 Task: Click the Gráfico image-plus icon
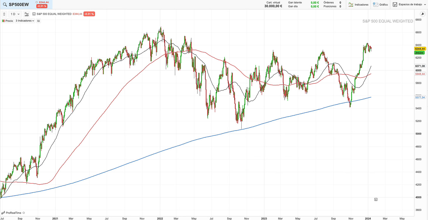click(x=375, y=4)
